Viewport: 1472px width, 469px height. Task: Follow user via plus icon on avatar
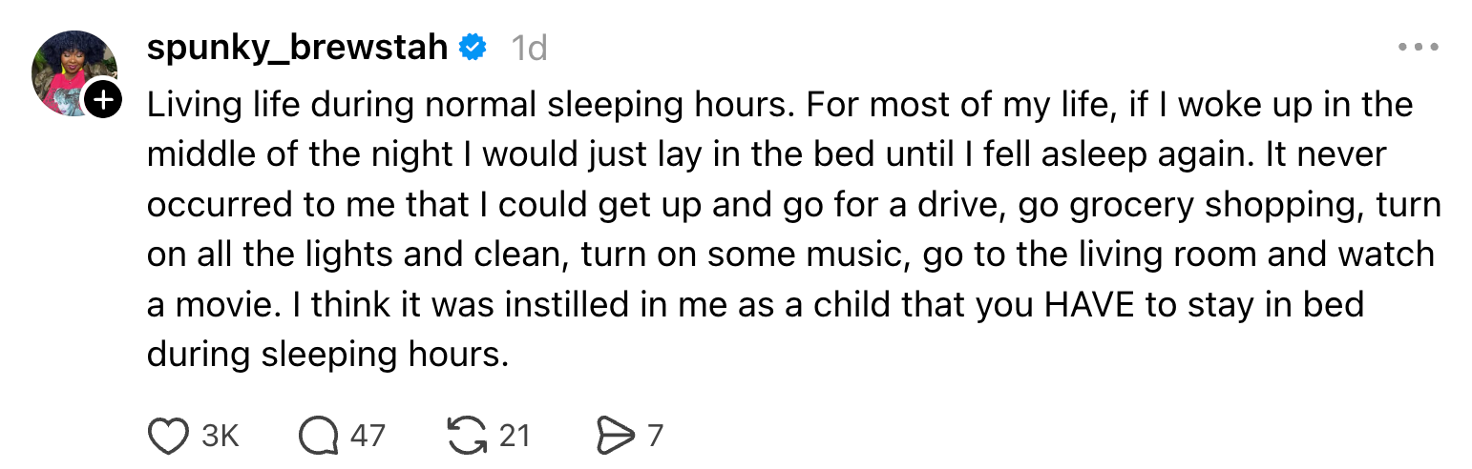103,97
